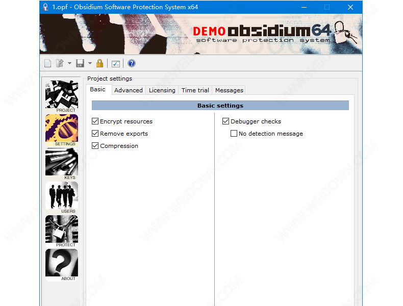
Task: Open the SETTINGS sidebar section
Action: tap(62, 130)
